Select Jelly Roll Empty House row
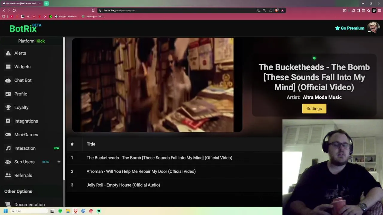The height and width of the screenshot is (215, 383). (174, 185)
